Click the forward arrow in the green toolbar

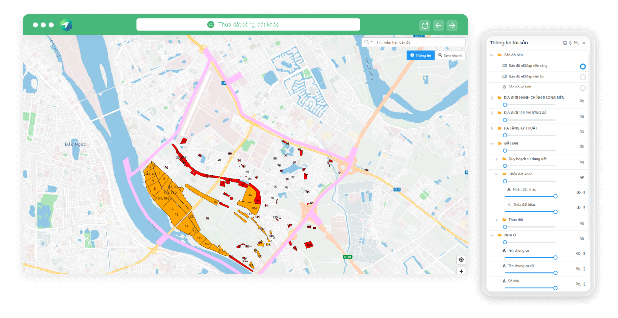coord(452,26)
